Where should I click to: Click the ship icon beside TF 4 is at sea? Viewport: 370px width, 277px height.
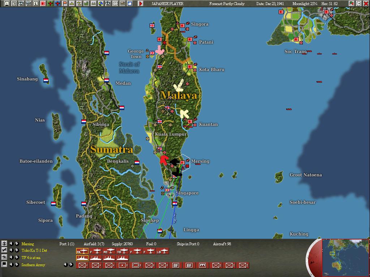(x=4, y=258)
